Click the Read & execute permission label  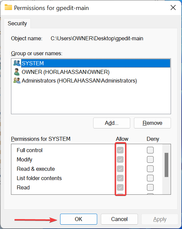[36, 169]
